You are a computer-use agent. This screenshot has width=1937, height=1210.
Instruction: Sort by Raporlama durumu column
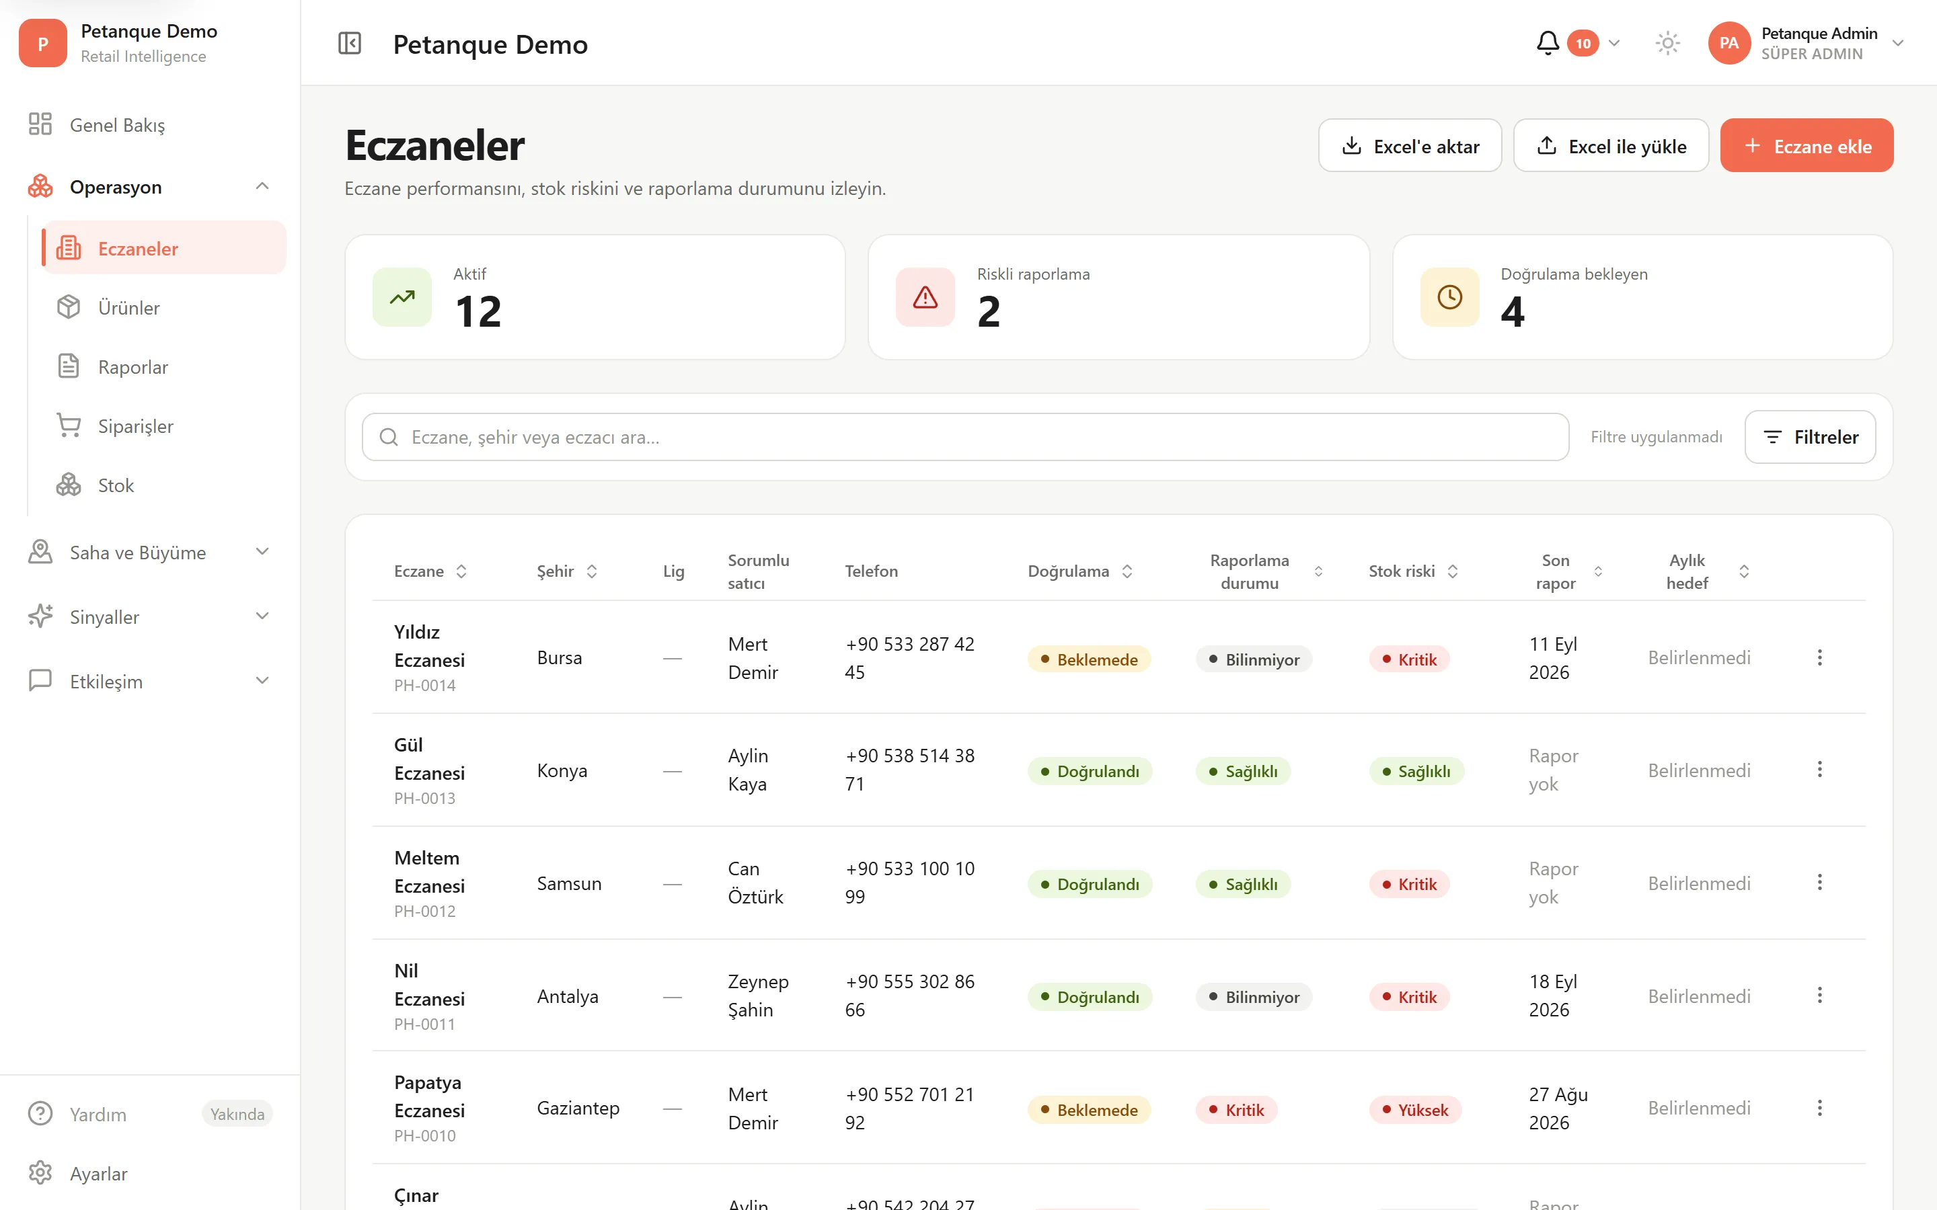(x=1266, y=571)
